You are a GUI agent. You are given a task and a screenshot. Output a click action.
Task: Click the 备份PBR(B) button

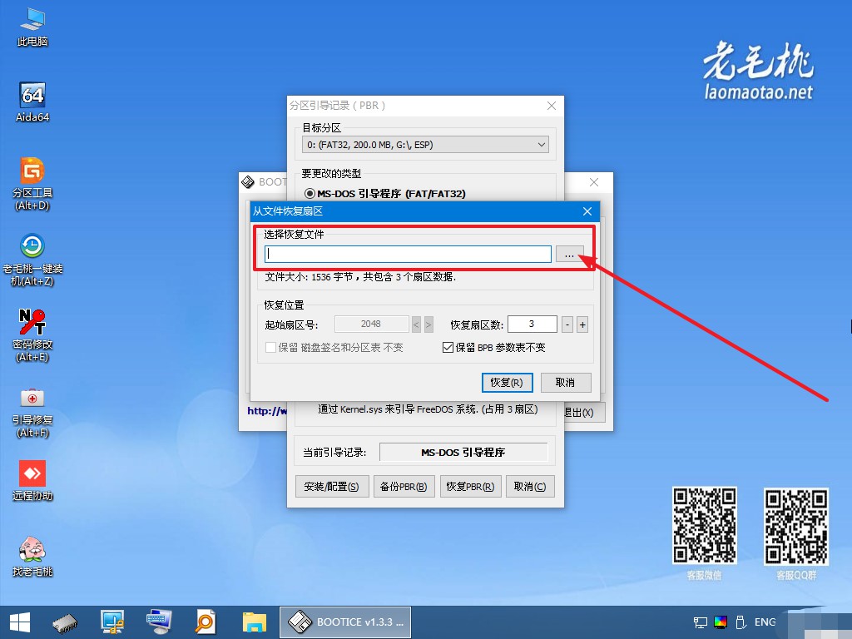[x=404, y=486]
